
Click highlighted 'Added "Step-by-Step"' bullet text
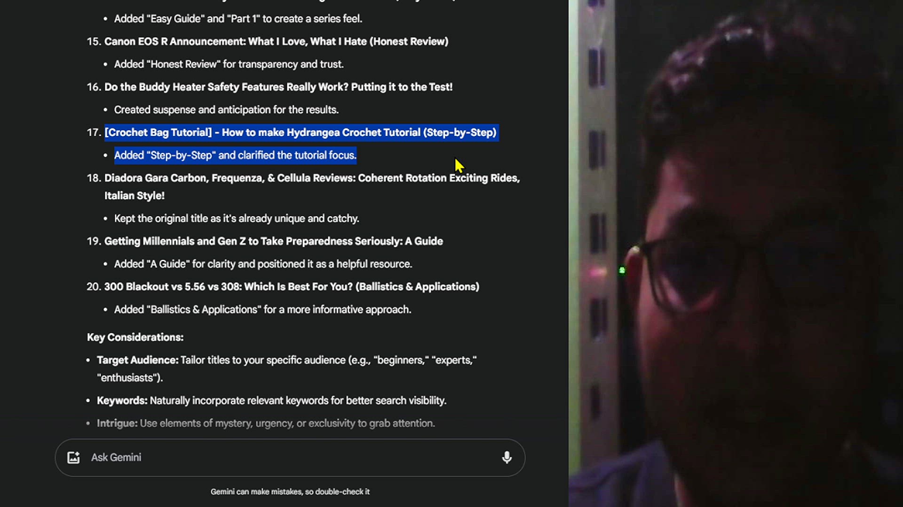235,155
